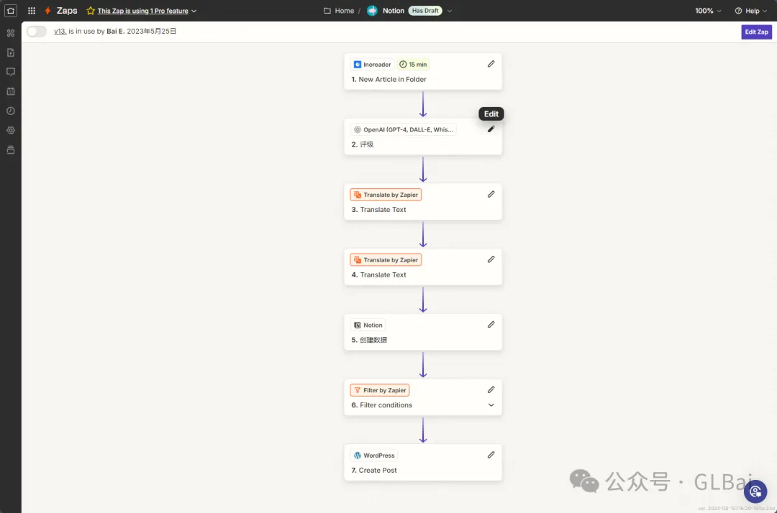Click the yellow star Pro feature icon
Screen dimensions: 777x513
(91, 10)
